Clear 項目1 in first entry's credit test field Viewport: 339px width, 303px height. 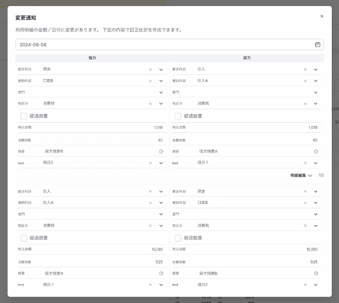point(305,163)
